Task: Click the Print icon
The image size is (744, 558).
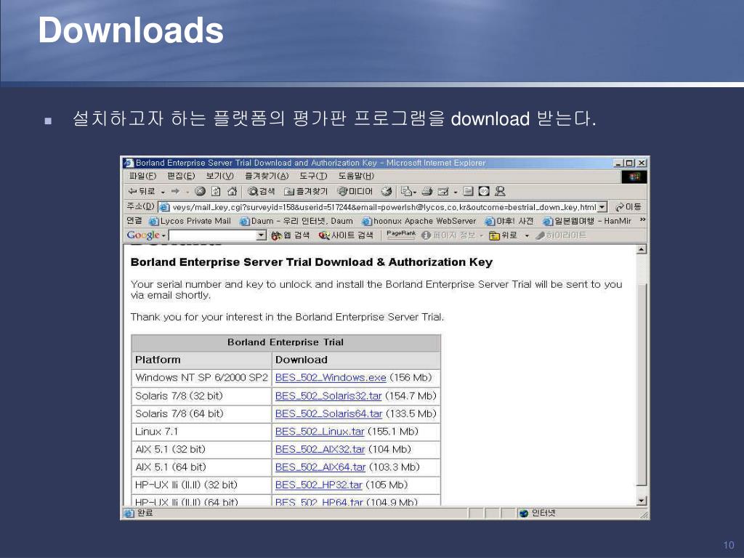Action: pyautogui.click(x=427, y=191)
